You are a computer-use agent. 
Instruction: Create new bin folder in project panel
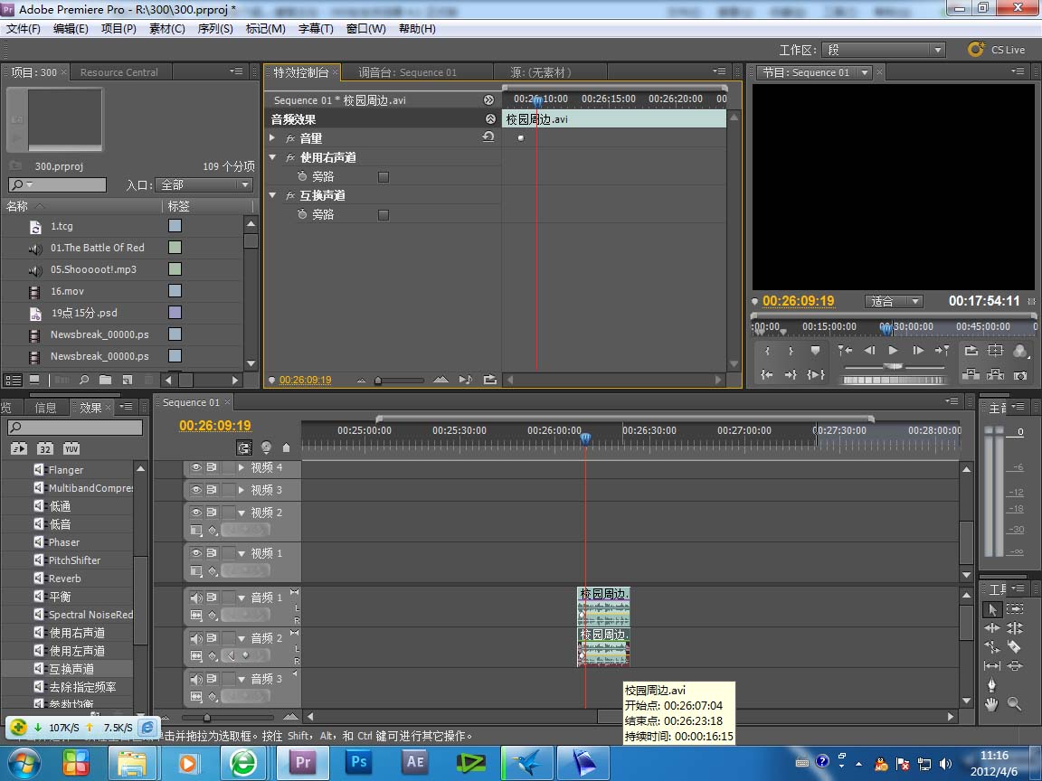[x=105, y=380]
